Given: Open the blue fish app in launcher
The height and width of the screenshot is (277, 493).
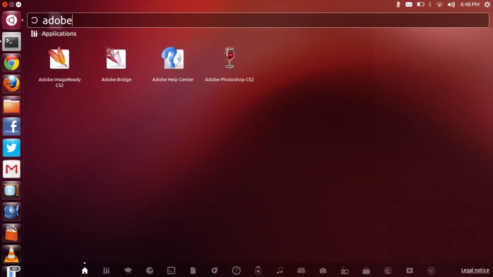Looking at the screenshot, I should coord(12,211).
